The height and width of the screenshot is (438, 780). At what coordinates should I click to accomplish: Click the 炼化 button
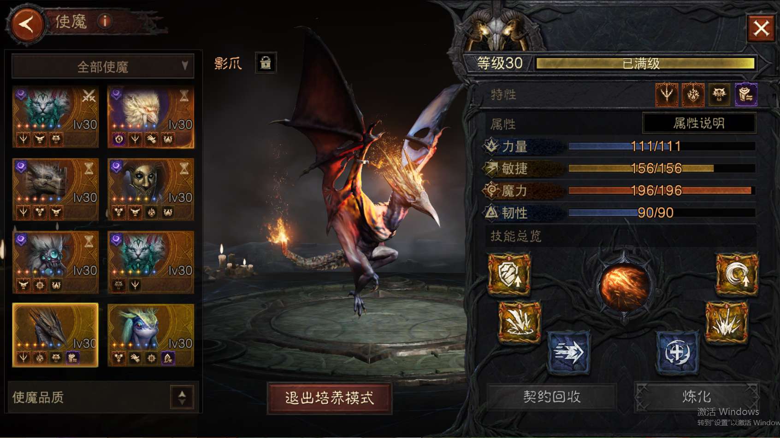tap(697, 397)
